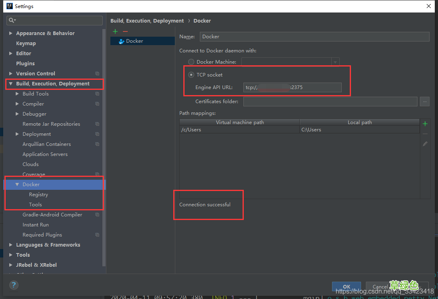
Task: Expand the Tools top-level section
Action: click(10, 255)
